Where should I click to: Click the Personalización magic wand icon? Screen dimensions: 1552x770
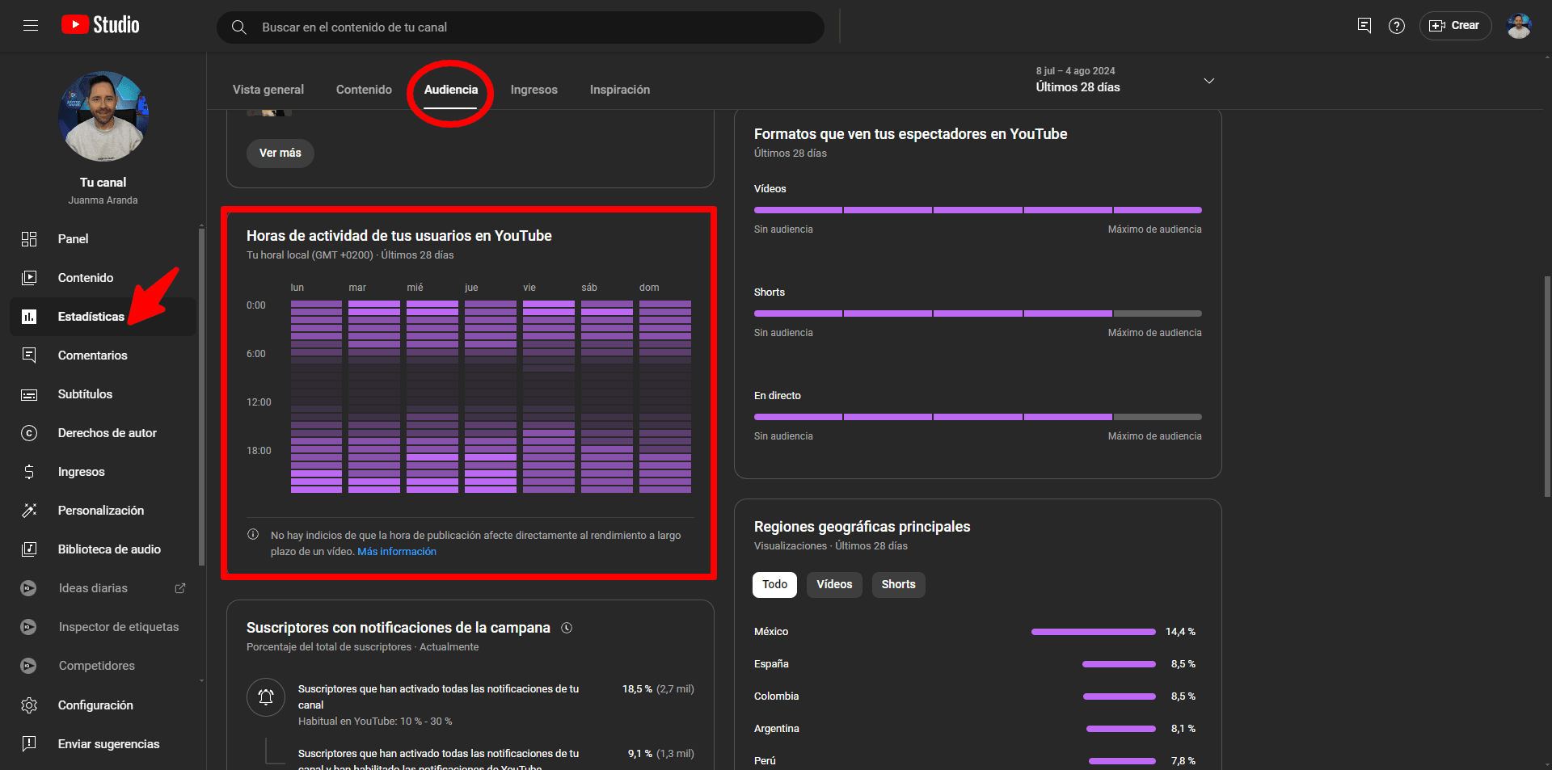click(x=29, y=511)
